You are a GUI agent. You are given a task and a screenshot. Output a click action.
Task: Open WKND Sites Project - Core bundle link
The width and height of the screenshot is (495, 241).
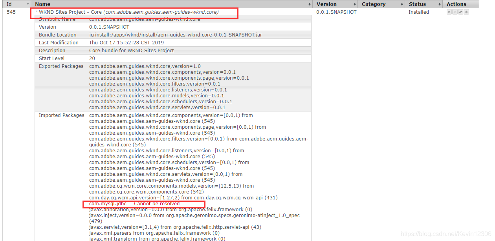[129, 12]
